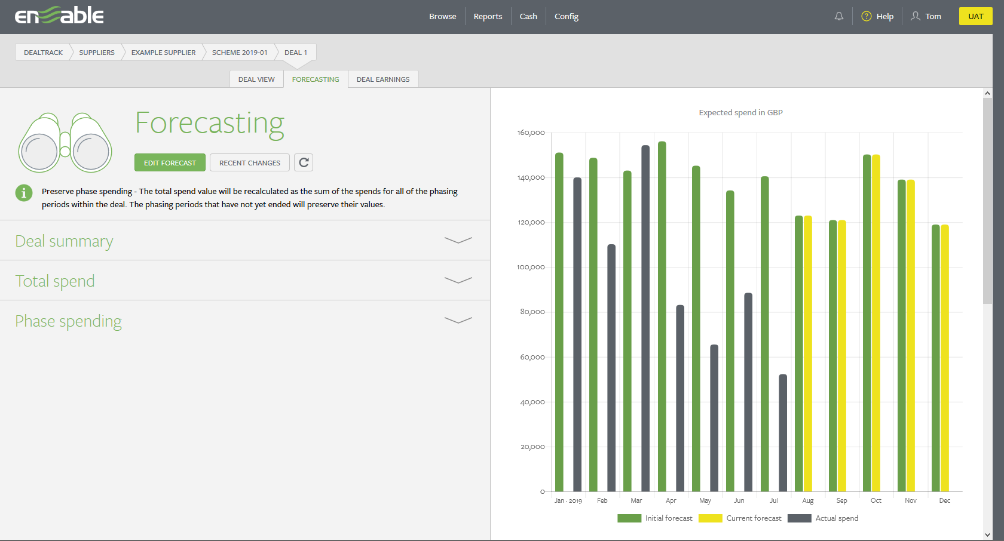Toggle Current forecast series in the legend
1004x541 pixels.
pyautogui.click(x=754, y=518)
